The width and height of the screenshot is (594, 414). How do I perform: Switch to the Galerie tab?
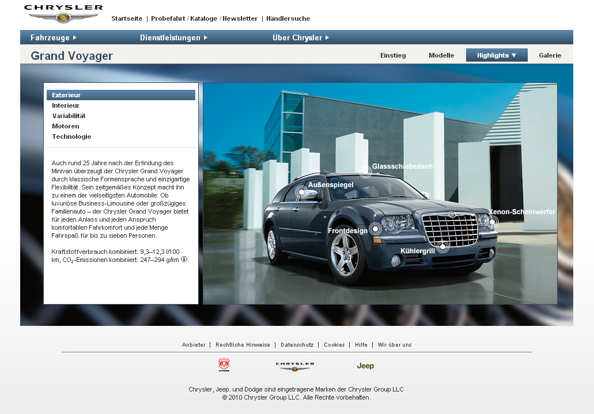click(x=550, y=55)
